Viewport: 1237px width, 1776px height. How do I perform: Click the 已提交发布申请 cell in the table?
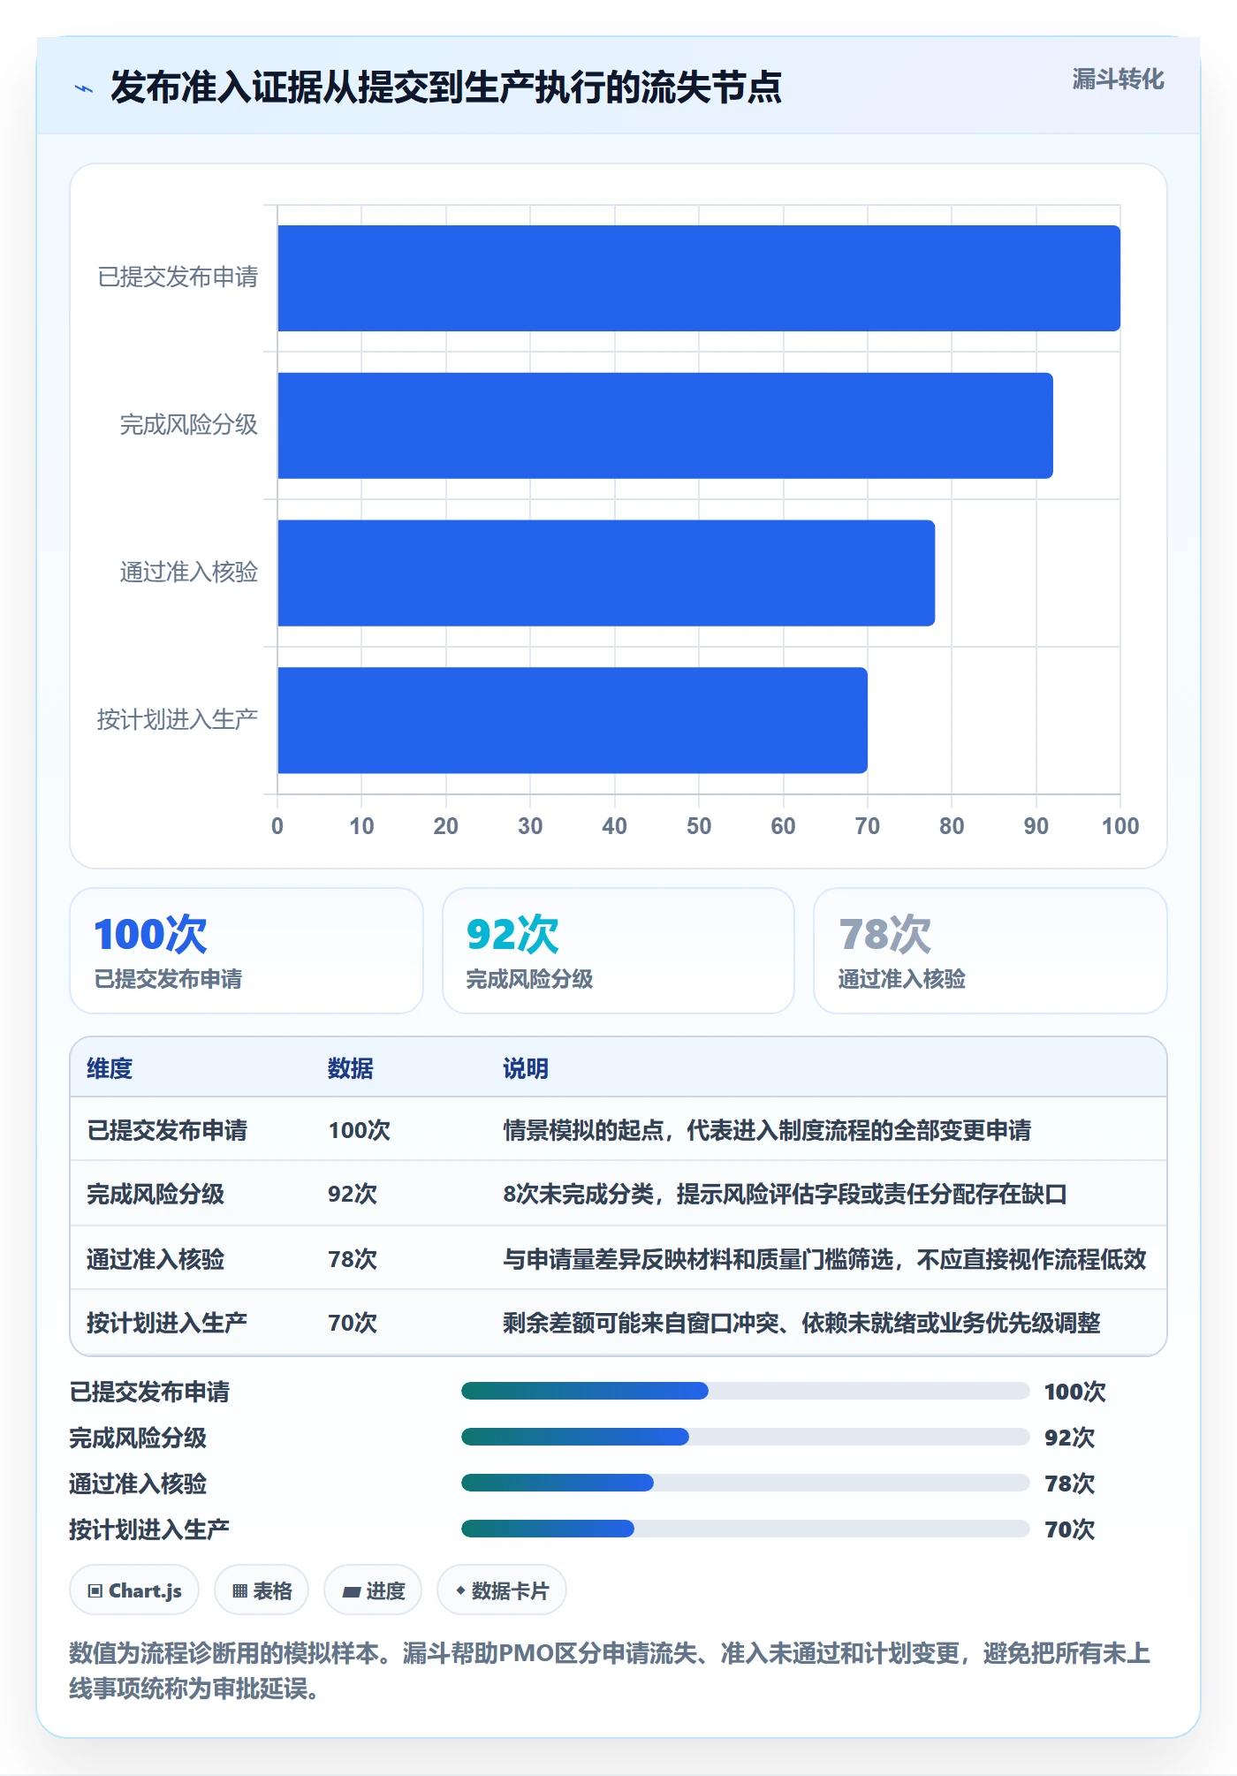(167, 1130)
